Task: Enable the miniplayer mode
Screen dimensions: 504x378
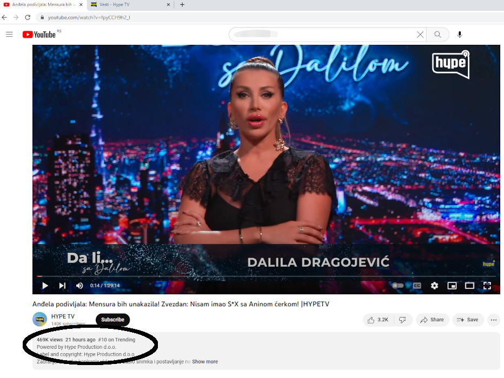Action: (452, 286)
